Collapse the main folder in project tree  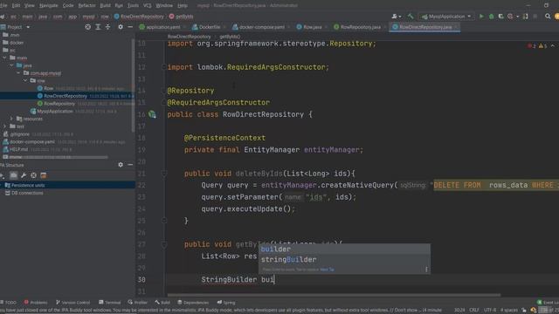tap(4, 58)
